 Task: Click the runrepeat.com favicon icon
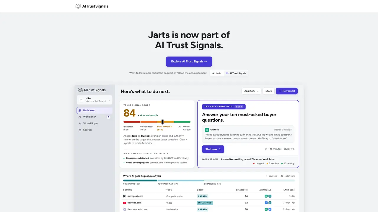click(125, 196)
